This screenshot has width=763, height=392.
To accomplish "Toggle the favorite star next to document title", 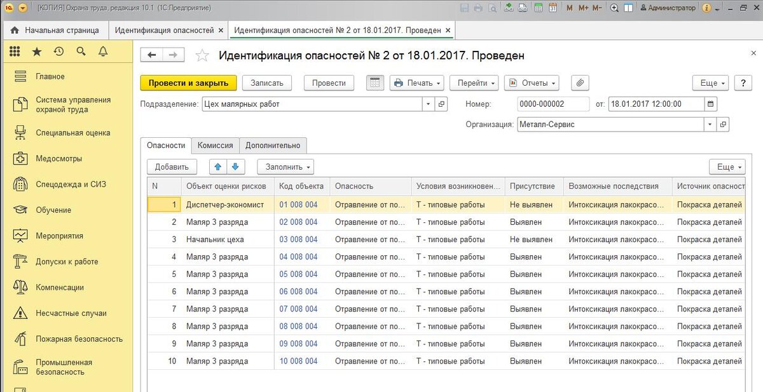I will [x=202, y=55].
